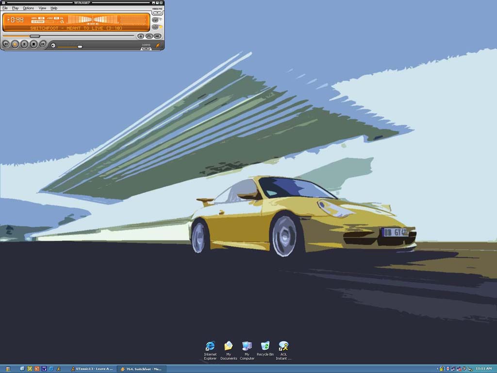Mute audio using the speaker icon
Image resolution: width=497 pixels, height=373 pixels.
[x=53, y=46]
